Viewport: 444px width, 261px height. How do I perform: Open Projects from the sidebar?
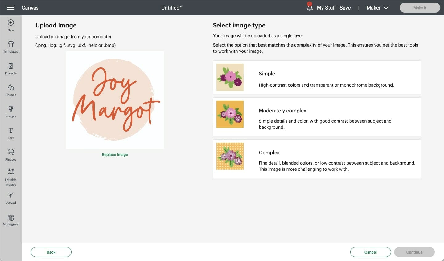[x=11, y=68]
